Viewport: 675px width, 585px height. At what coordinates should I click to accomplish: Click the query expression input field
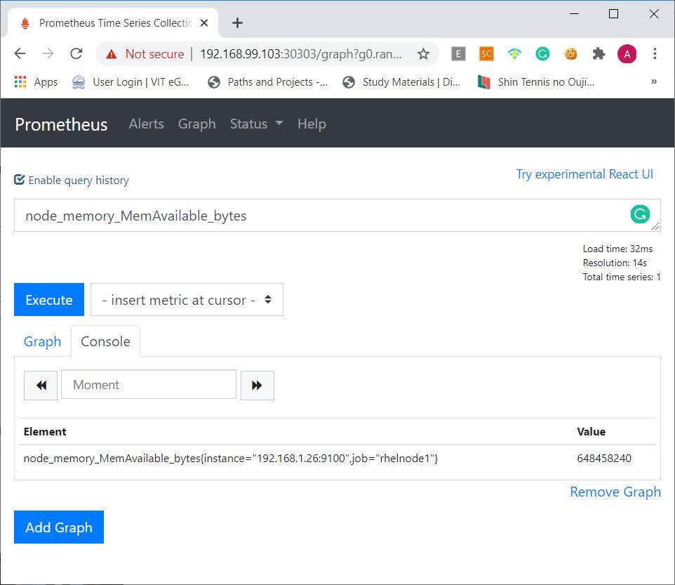pos(337,216)
